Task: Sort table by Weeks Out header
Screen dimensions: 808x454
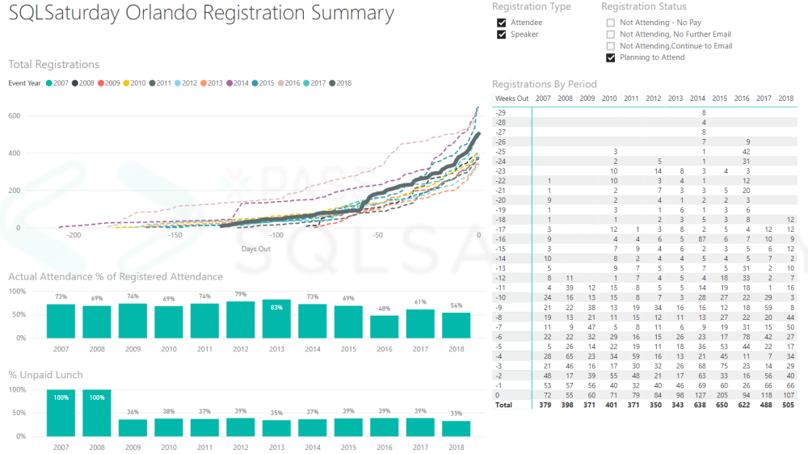Action: click(511, 99)
